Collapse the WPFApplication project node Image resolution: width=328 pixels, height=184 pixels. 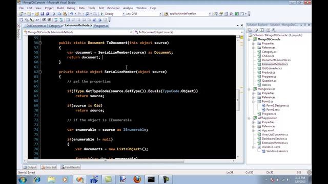[x=249, y=118]
